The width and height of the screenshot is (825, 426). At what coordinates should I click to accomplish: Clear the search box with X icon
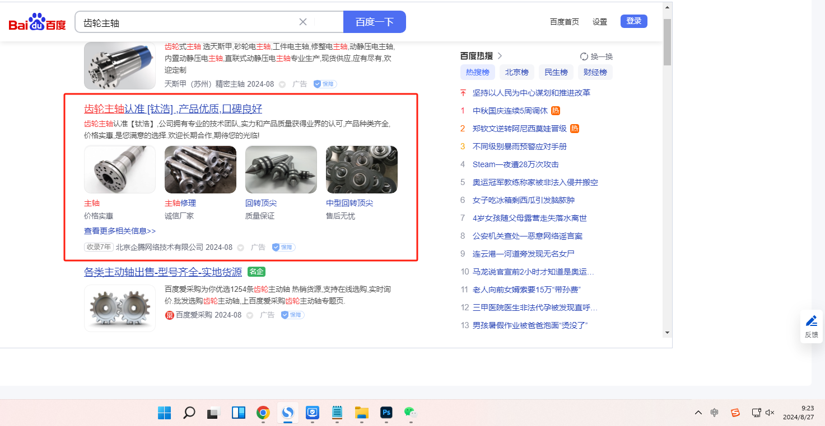[x=303, y=22]
